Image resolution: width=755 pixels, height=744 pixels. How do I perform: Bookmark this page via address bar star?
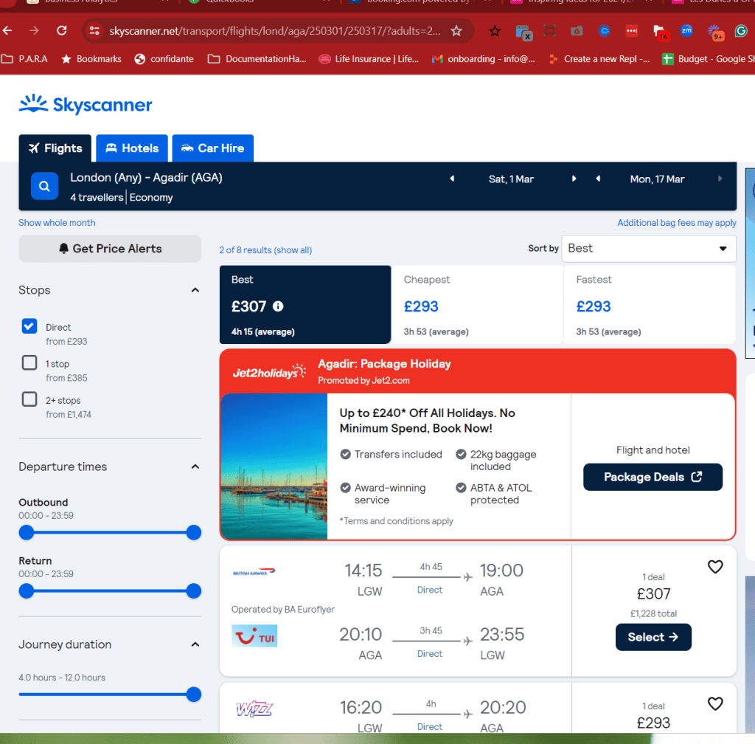point(456,31)
